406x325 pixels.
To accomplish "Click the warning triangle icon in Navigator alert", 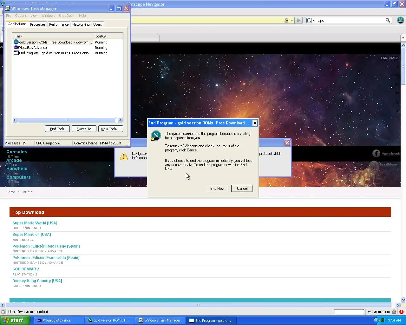I will point(124,156).
